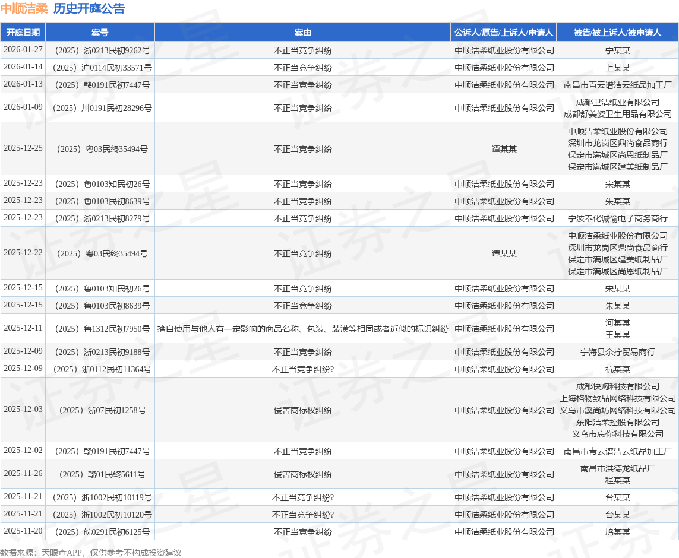This screenshot has width=679, height=558.
Task: Select the 公诉人/原告/上诉人/申请人 column header
Action: (504, 33)
